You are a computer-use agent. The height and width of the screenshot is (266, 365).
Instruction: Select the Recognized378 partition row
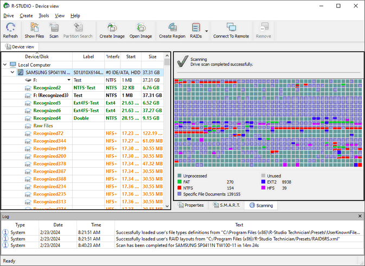tap(82, 164)
